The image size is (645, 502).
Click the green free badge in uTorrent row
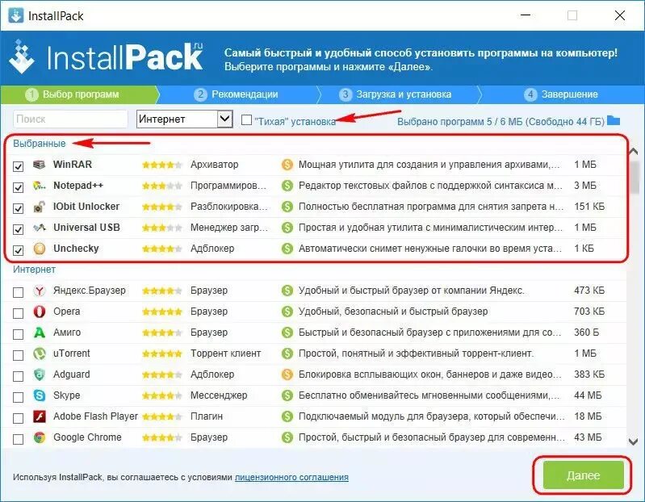pos(287,353)
